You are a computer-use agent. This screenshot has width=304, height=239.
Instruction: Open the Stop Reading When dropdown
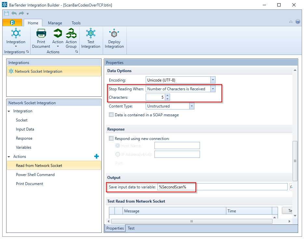coord(213,89)
